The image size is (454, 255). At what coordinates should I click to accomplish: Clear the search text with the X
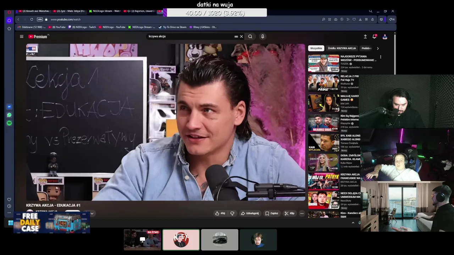[241, 36]
